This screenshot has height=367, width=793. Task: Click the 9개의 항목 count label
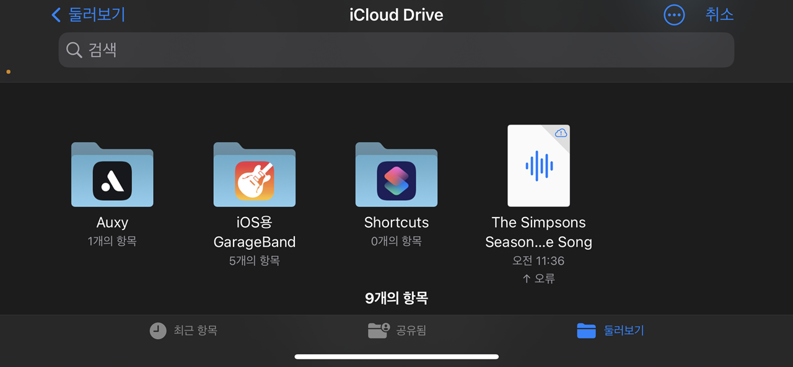pyautogui.click(x=396, y=298)
